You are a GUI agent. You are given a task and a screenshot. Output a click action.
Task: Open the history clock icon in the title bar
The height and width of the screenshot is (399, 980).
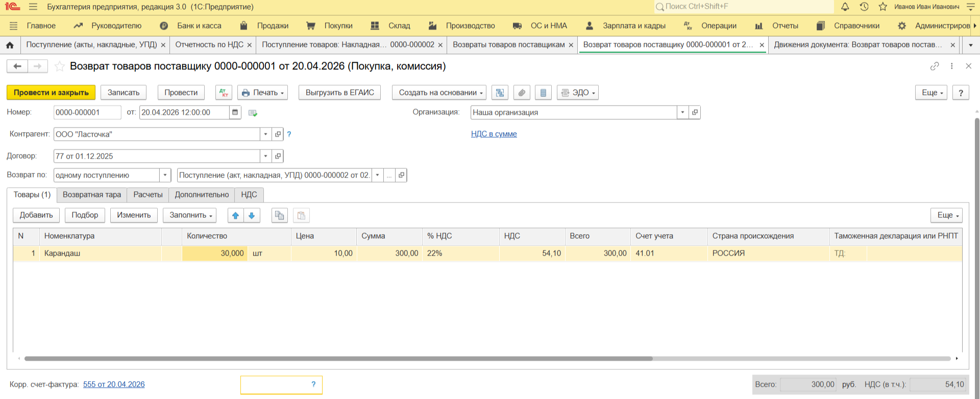tap(864, 7)
